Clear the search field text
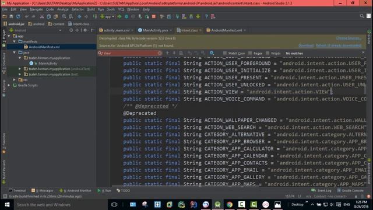 point(160,53)
